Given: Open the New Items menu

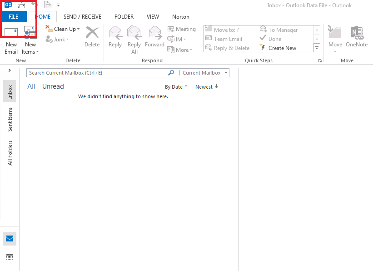Looking at the screenshot, I should 30,40.
